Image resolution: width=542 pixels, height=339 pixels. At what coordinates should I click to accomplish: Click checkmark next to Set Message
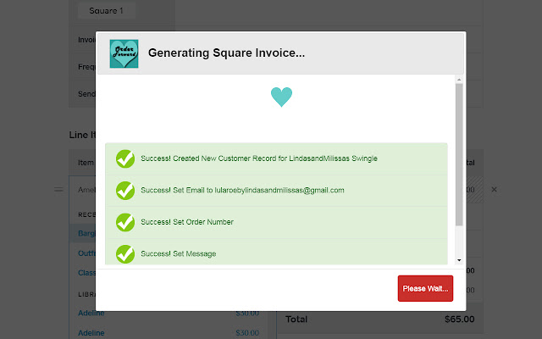pyautogui.click(x=124, y=253)
